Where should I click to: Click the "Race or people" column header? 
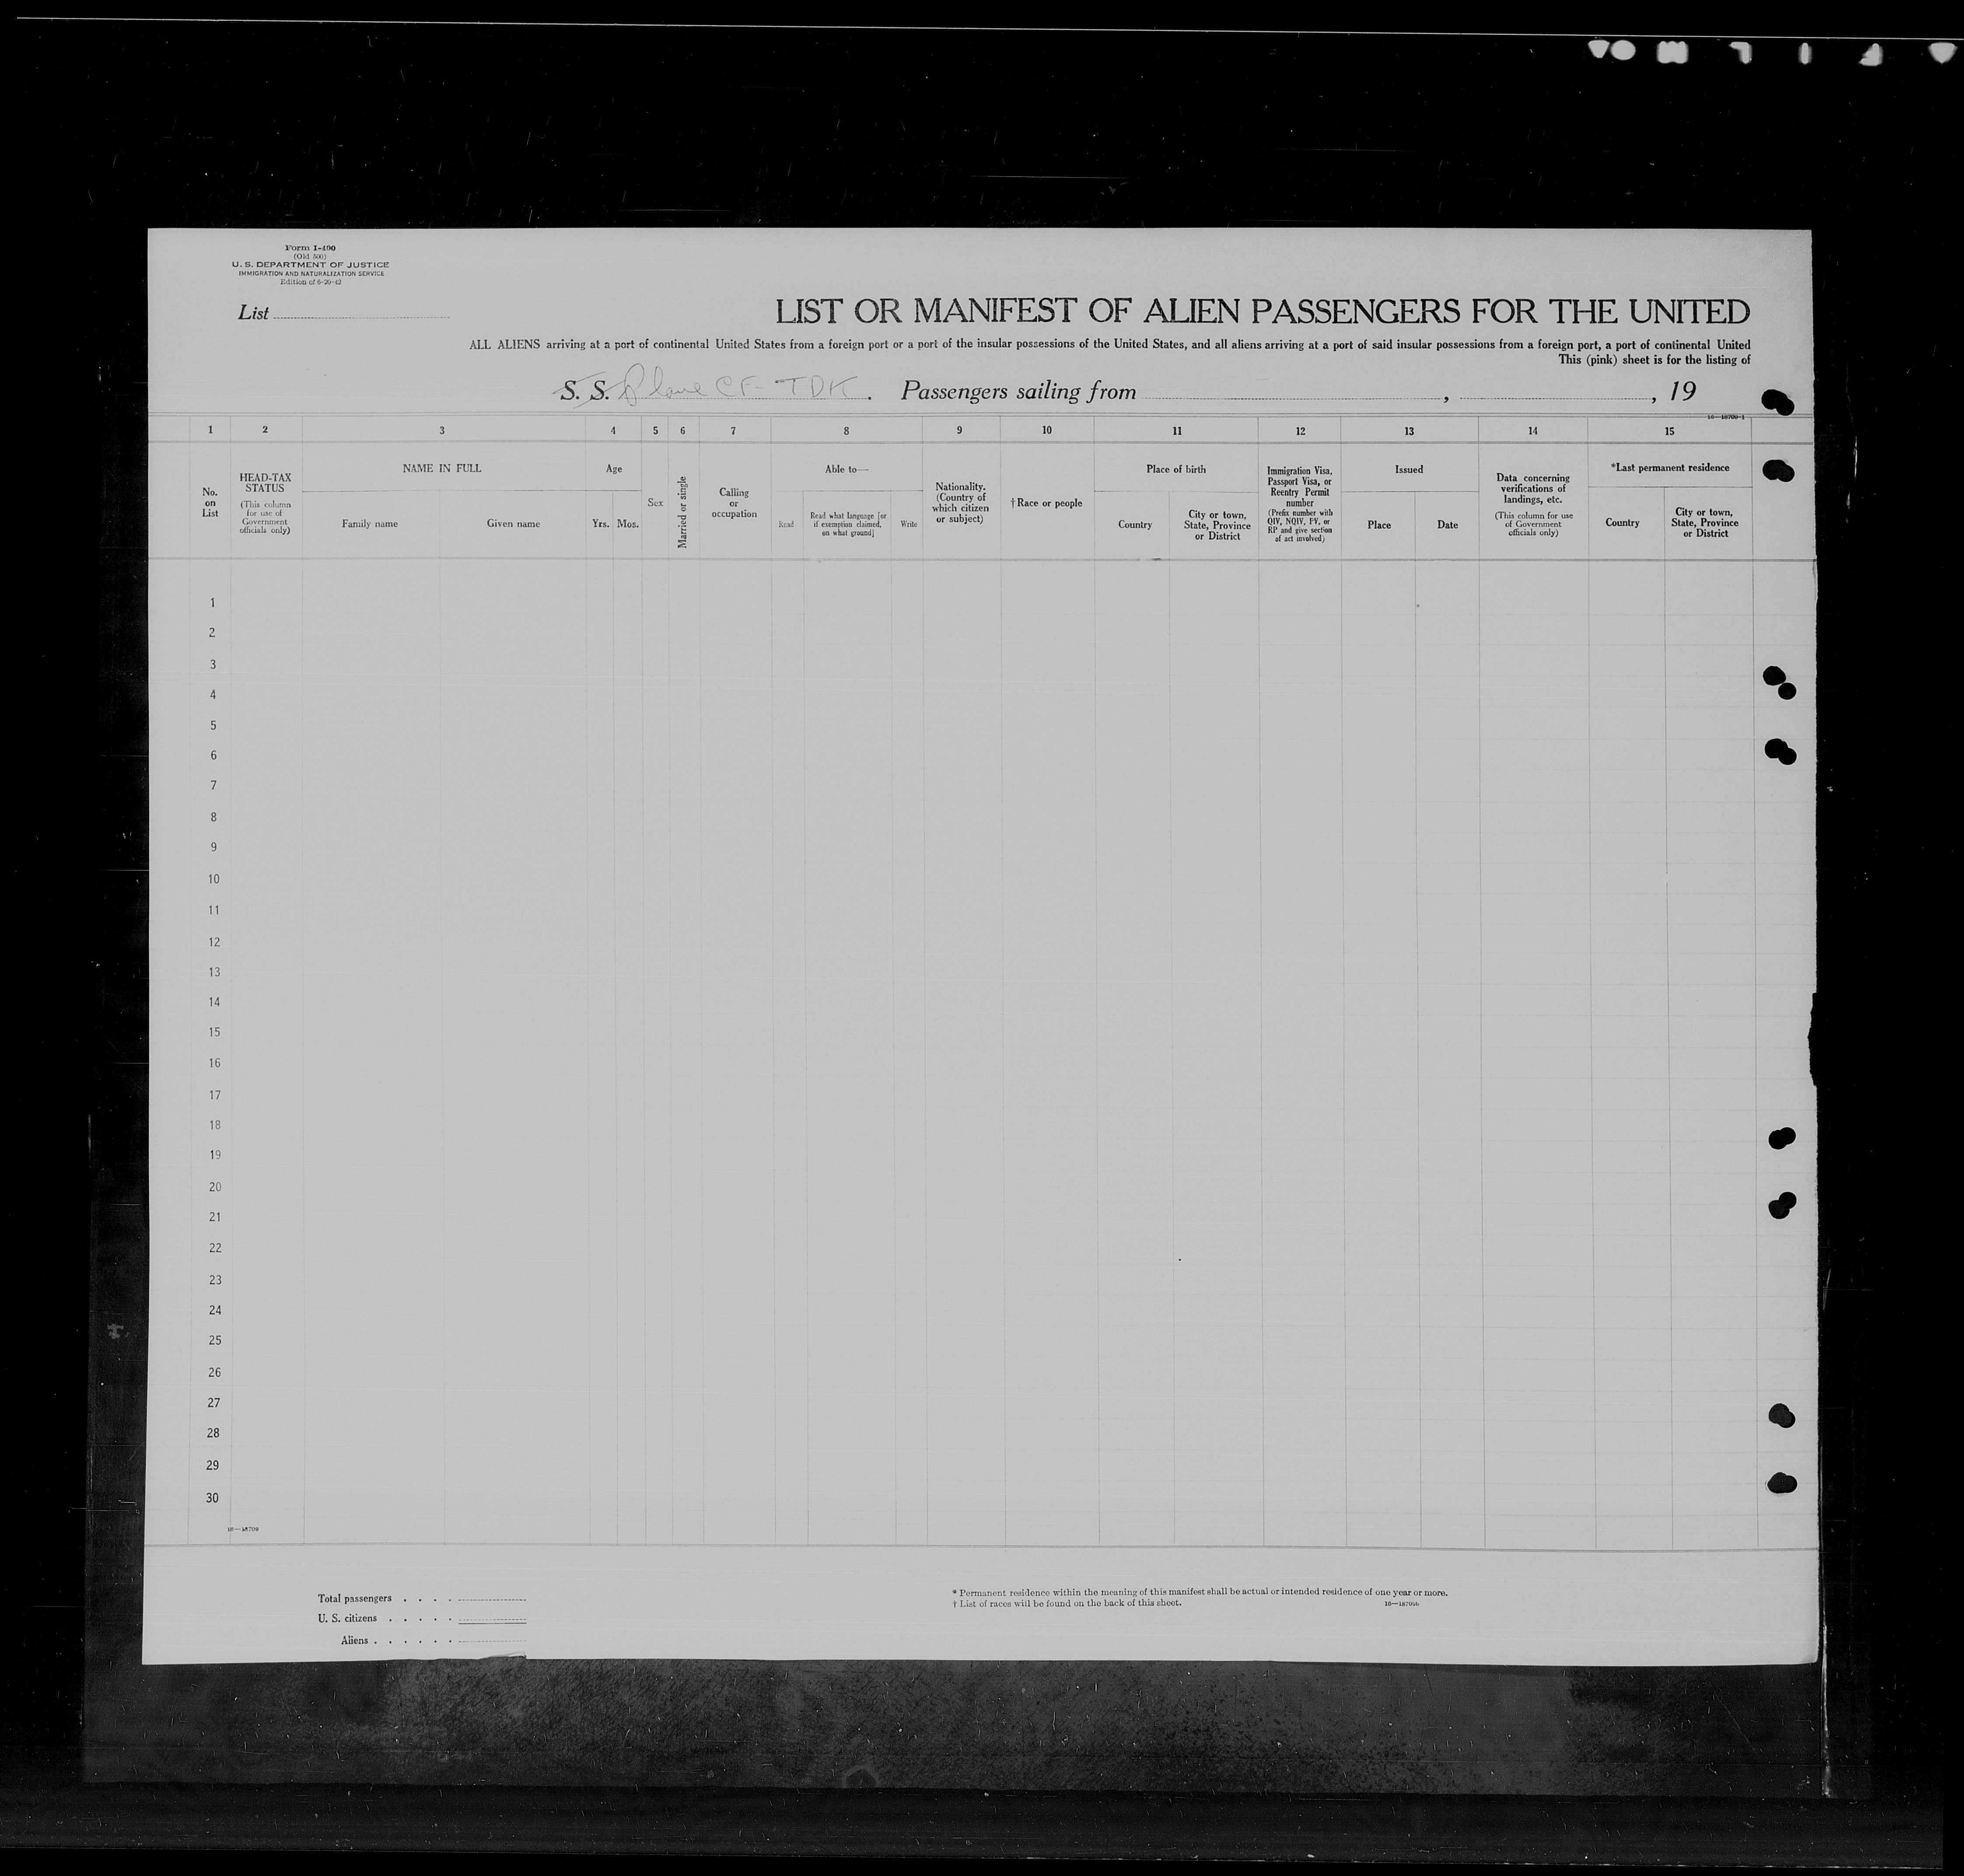(x=1046, y=503)
